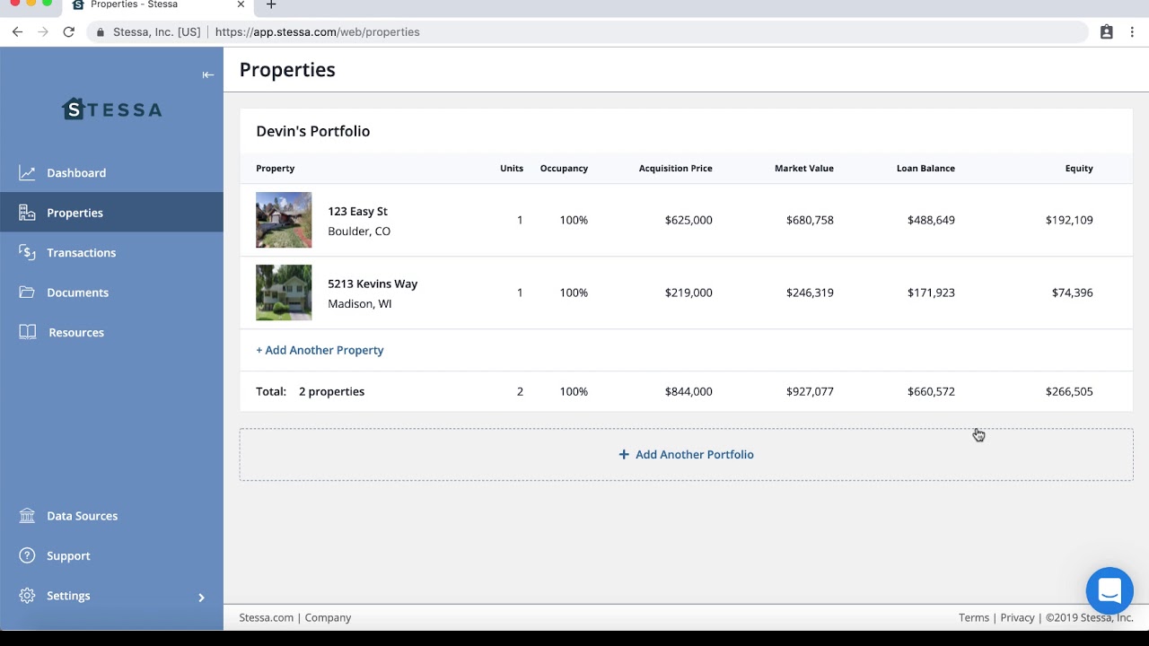Image resolution: width=1149 pixels, height=646 pixels.
Task: Open the Support question mark icon
Action: point(27,555)
